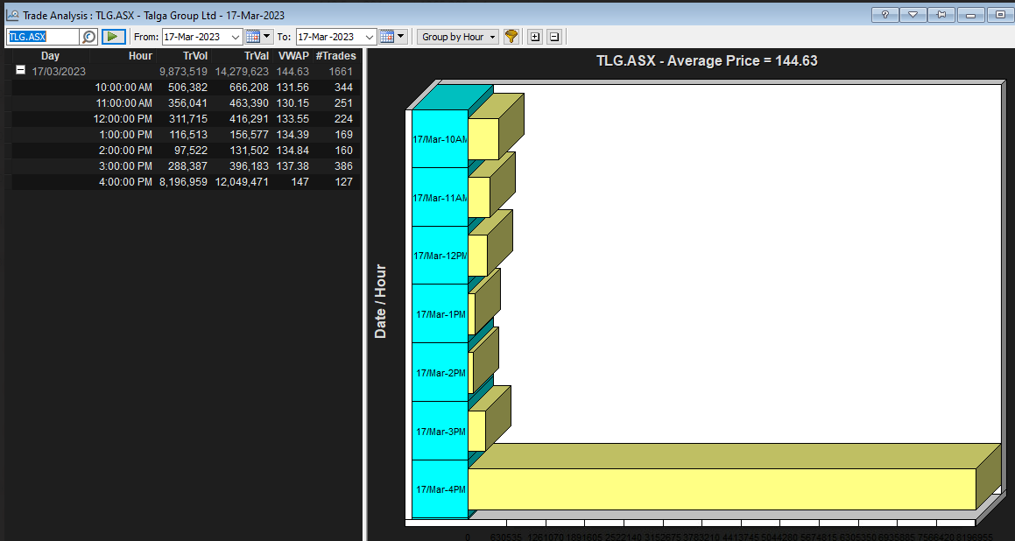Select the 1:00:00 PM hour cell
Screen dimensions: 1015x541
(126, 135)
